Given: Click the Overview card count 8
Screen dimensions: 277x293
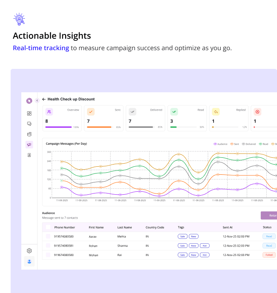Looking at the screenshot, I should (x=46, y=121).
